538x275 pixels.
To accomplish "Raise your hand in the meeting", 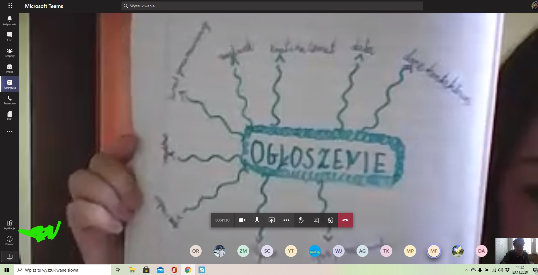I will (301, 220).
